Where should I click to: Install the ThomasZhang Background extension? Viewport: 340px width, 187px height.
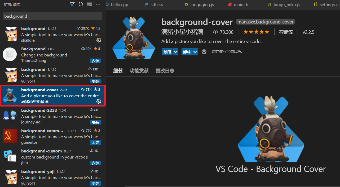(95, 61)
